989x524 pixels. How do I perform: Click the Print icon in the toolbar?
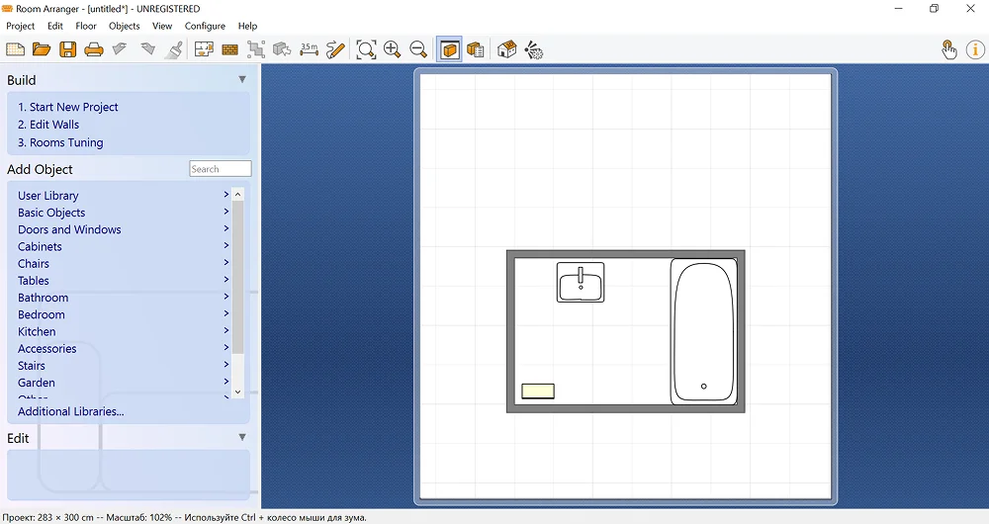click(94, 49)
